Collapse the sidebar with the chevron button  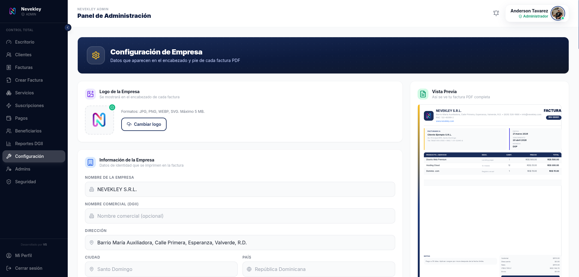click(68, 28)
